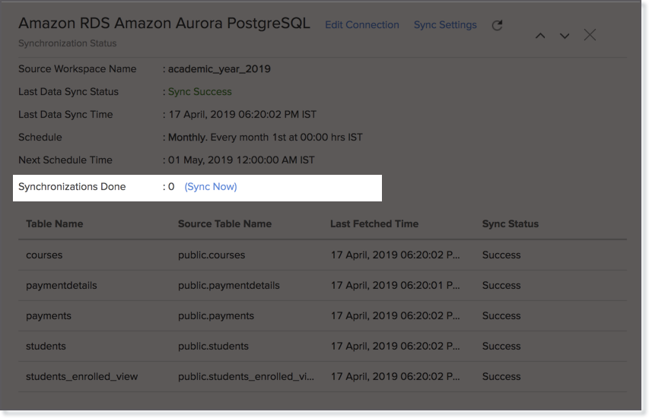Click the students table name
This screenshot has height=418, width=649.
click(x=46, y=346)
